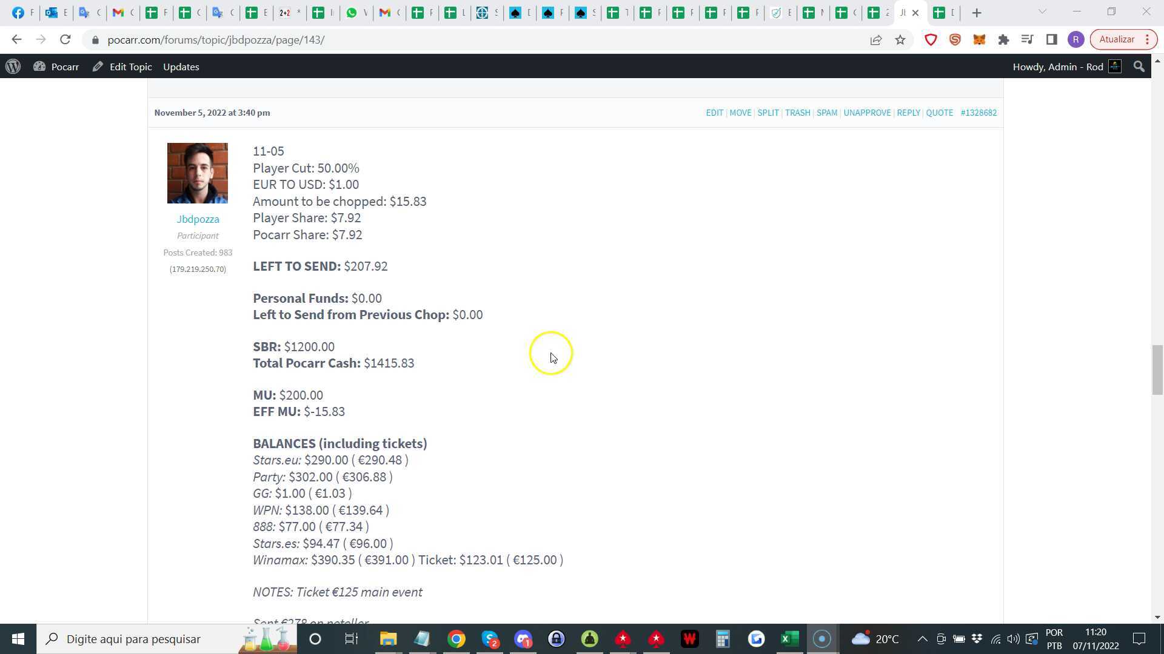The height and width of the screenshot is (654, 1164).
Task: Click the adblock shield extension icon
Action: (x=931, y=39)
